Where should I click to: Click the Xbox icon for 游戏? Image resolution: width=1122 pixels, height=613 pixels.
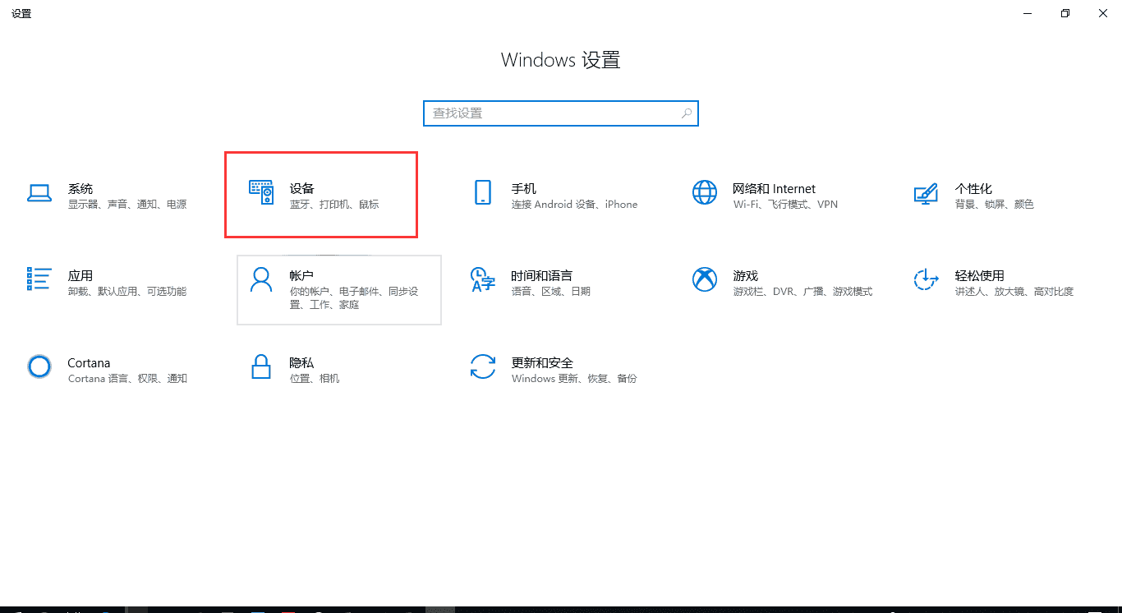(x=705, y=279)
